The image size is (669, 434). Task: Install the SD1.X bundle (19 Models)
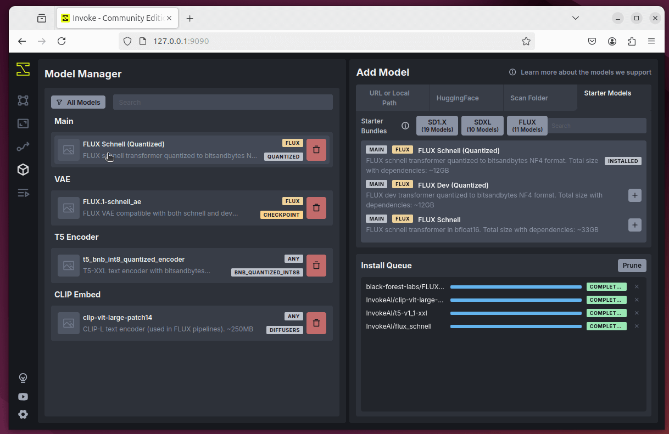[x=437, y=126]
